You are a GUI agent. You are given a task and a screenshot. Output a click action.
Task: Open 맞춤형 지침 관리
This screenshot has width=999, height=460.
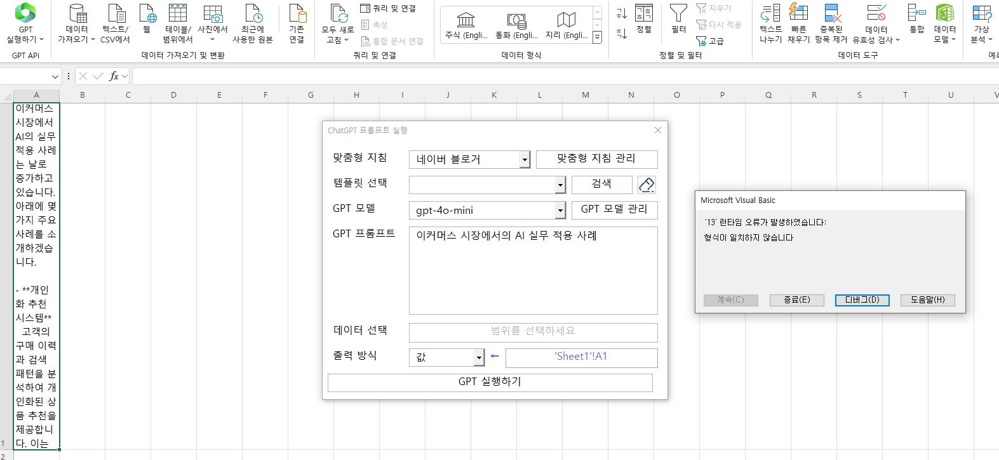[x=596, y=159]
